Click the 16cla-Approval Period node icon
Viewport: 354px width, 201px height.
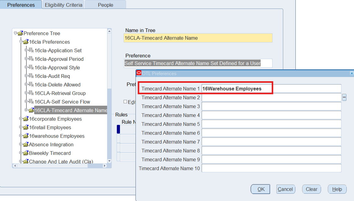(31, 59)
